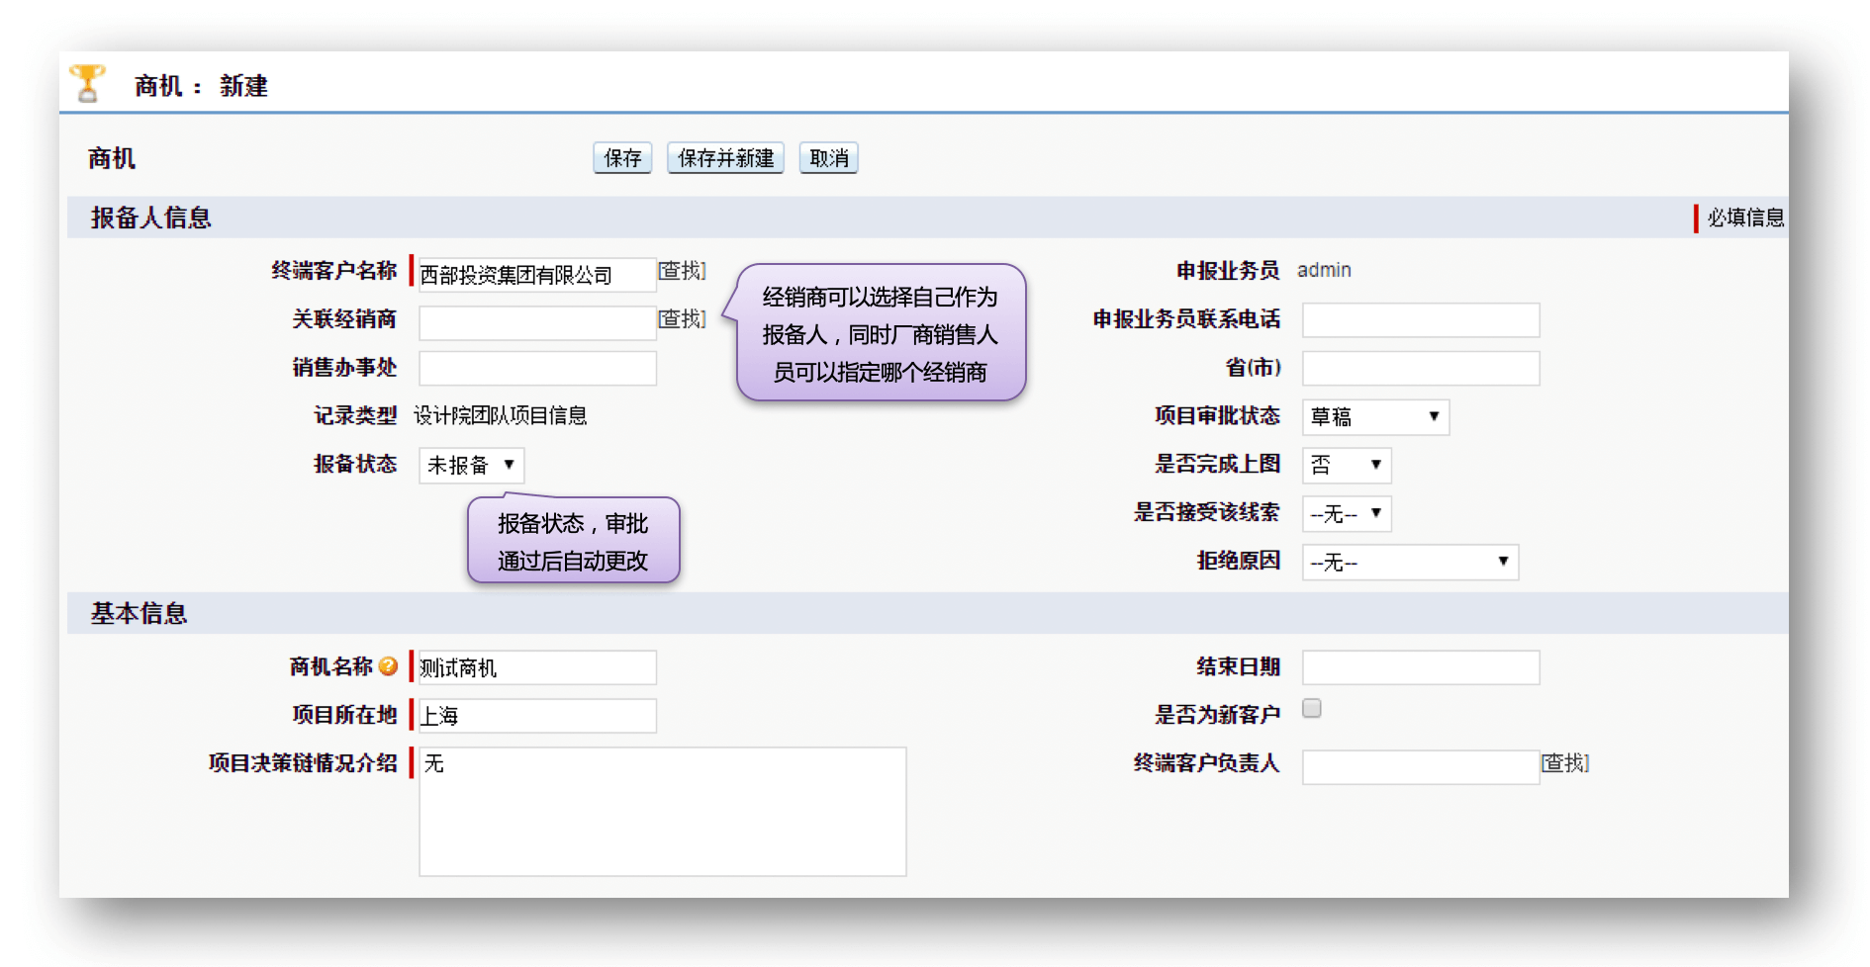The height and width of the screenshot is (967, 1870).
Task: Click the 必填信息 legend text
Action: (x=1745, y=218)
